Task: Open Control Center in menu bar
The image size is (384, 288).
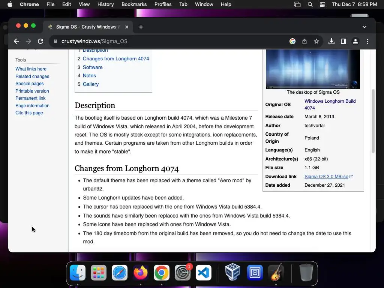Action: [322, 4]
